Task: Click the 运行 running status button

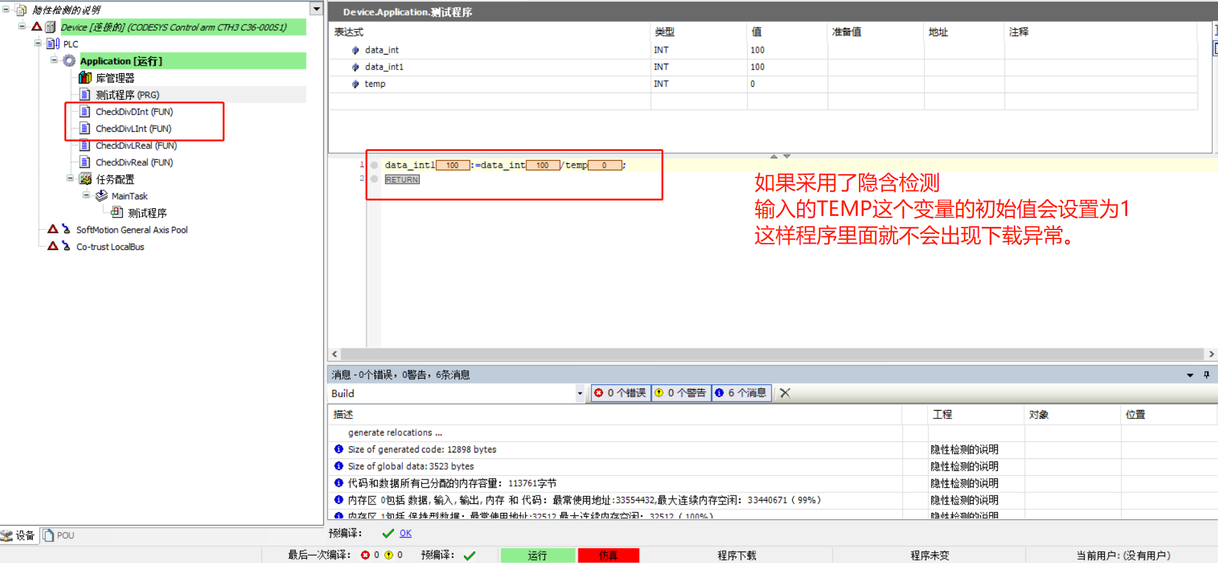Action: [x=537, y=555]
